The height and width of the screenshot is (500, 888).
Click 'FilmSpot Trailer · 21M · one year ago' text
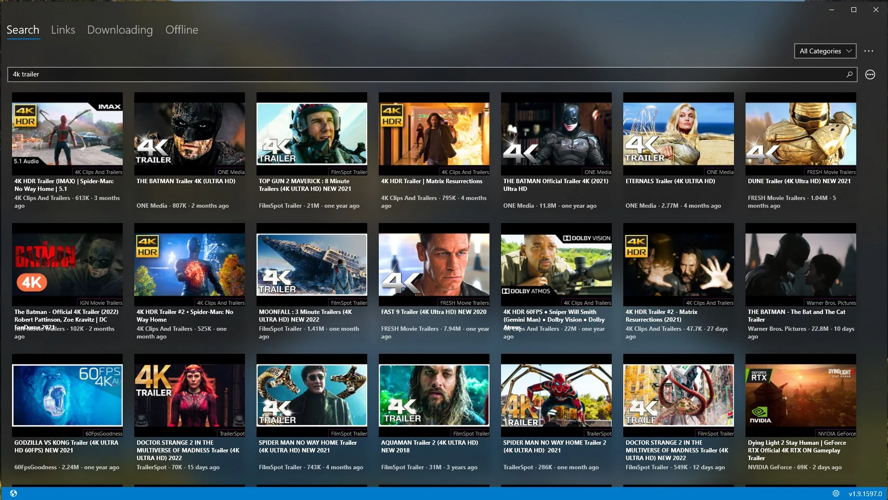click(309, 206)
